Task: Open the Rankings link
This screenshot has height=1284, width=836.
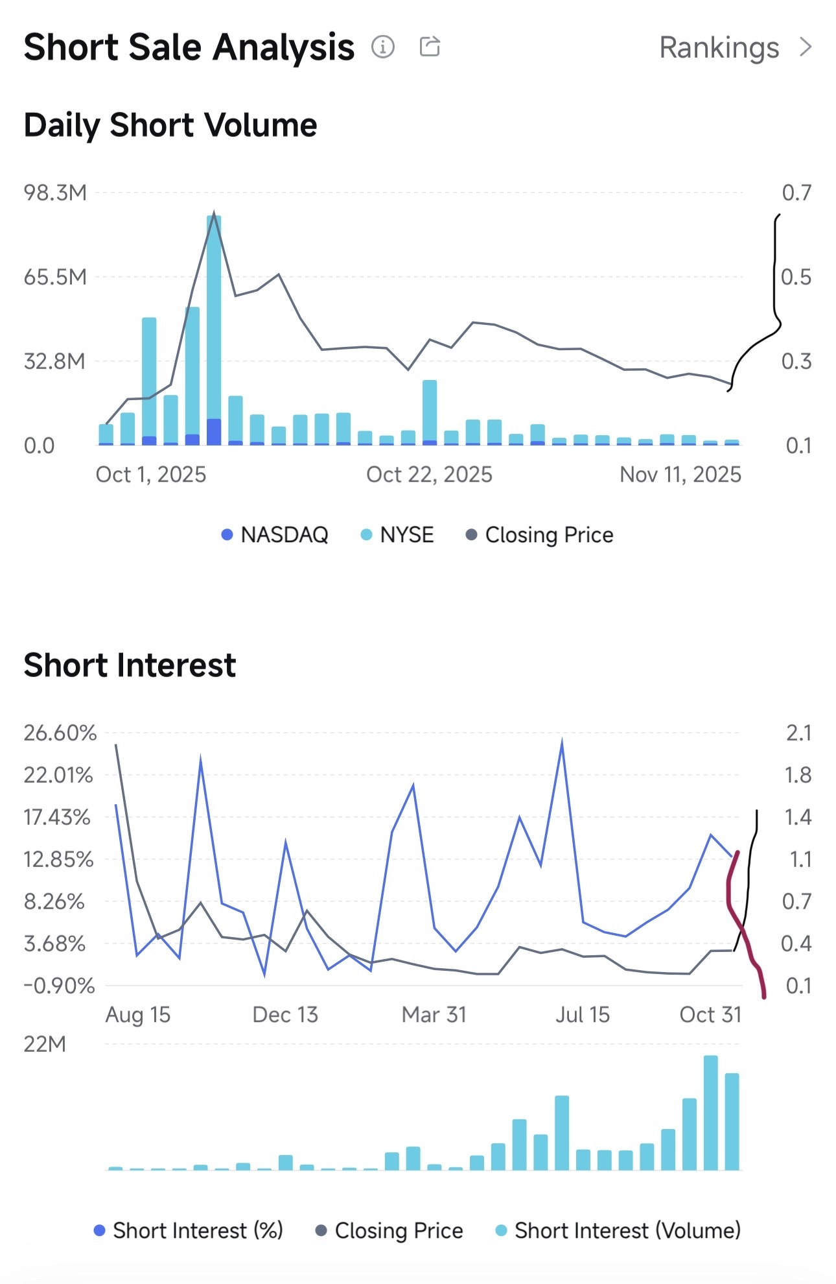Action: click(719, 47)
